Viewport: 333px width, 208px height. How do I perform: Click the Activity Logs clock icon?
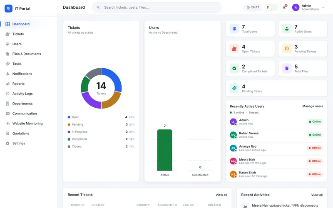(x=7, y=94)
